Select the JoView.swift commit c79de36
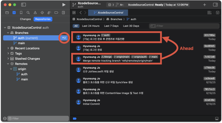This screenshot has width=222, height=123. (x=146, y=70)
